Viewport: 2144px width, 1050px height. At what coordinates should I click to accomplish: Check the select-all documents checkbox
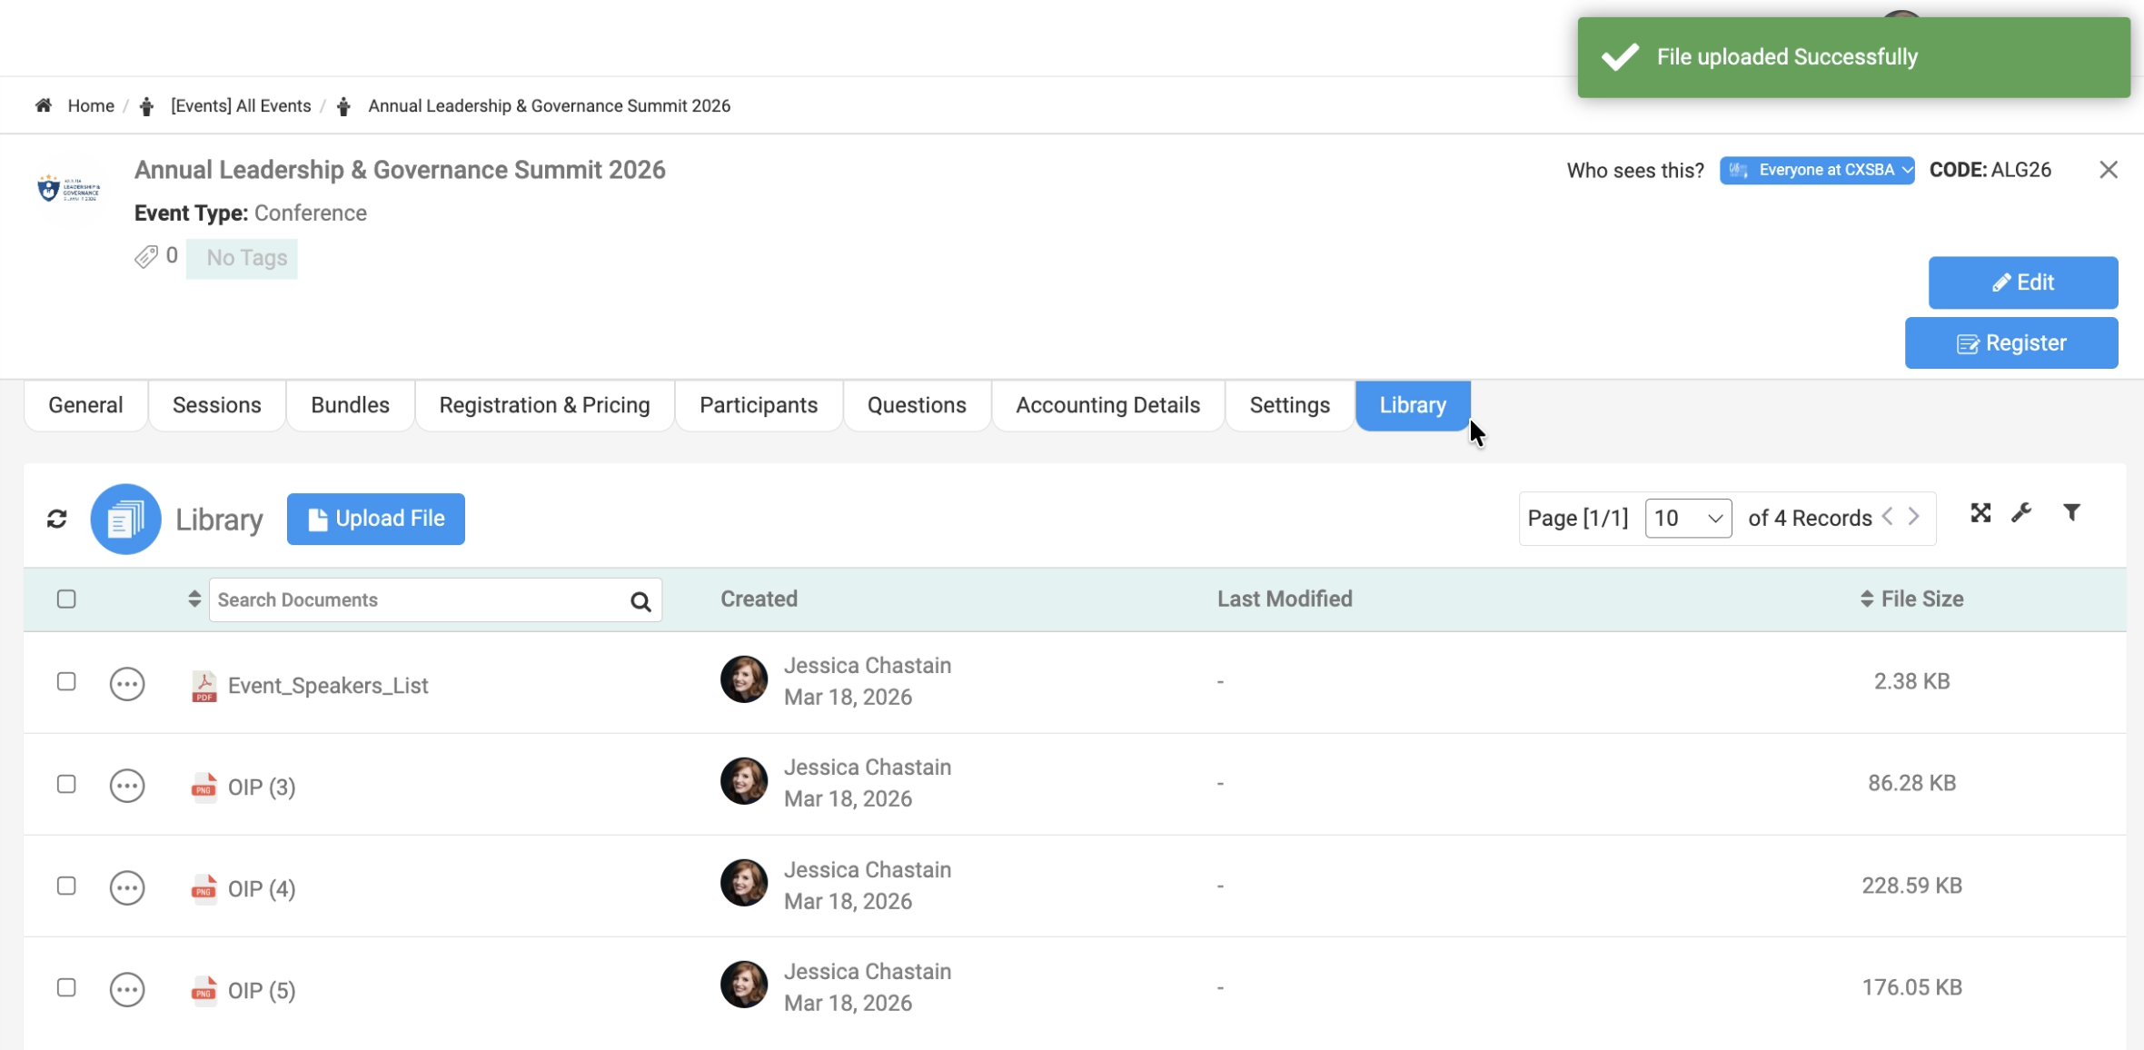(66, 599)
